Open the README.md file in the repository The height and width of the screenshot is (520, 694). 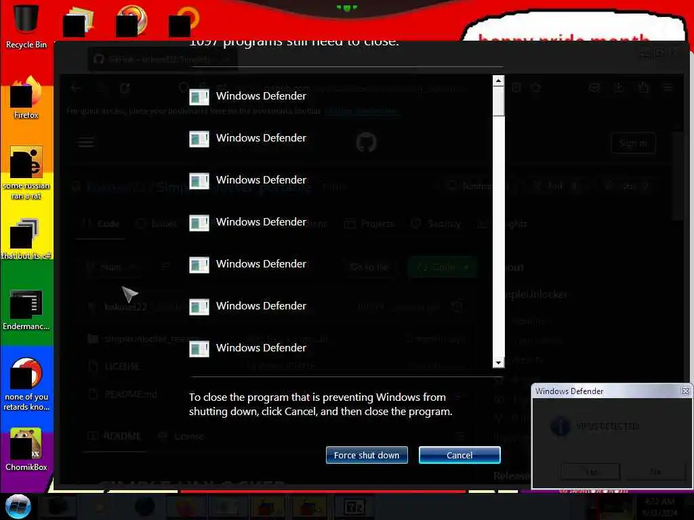point(131,394)
